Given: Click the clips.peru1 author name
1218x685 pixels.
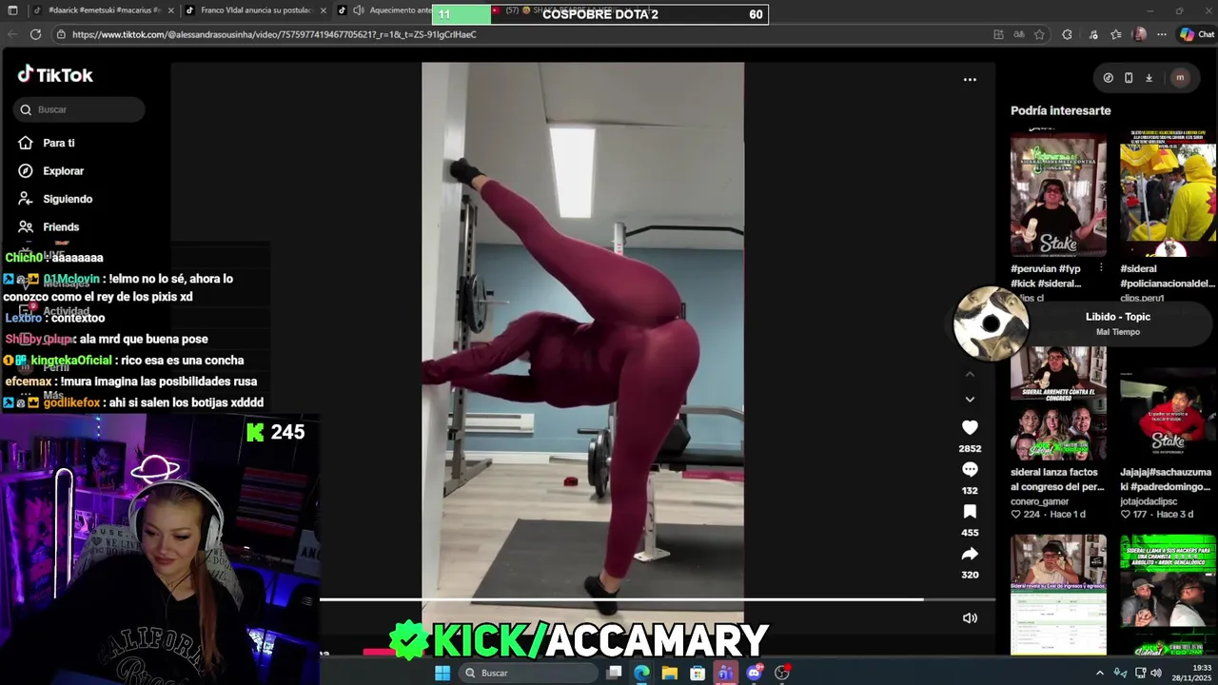Looking at the screenshot, I should 1142,298.
